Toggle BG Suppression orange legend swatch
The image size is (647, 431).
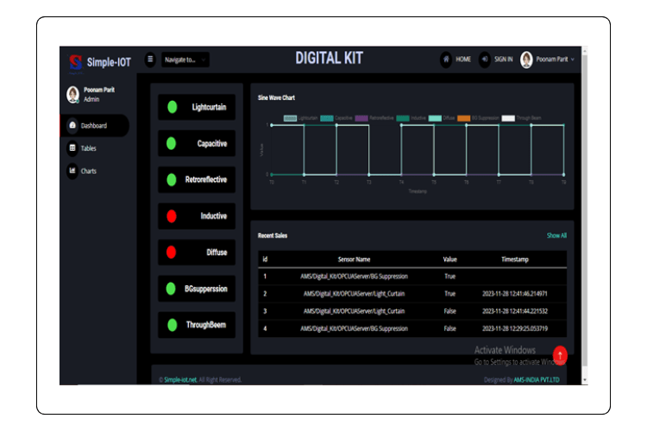464,118
